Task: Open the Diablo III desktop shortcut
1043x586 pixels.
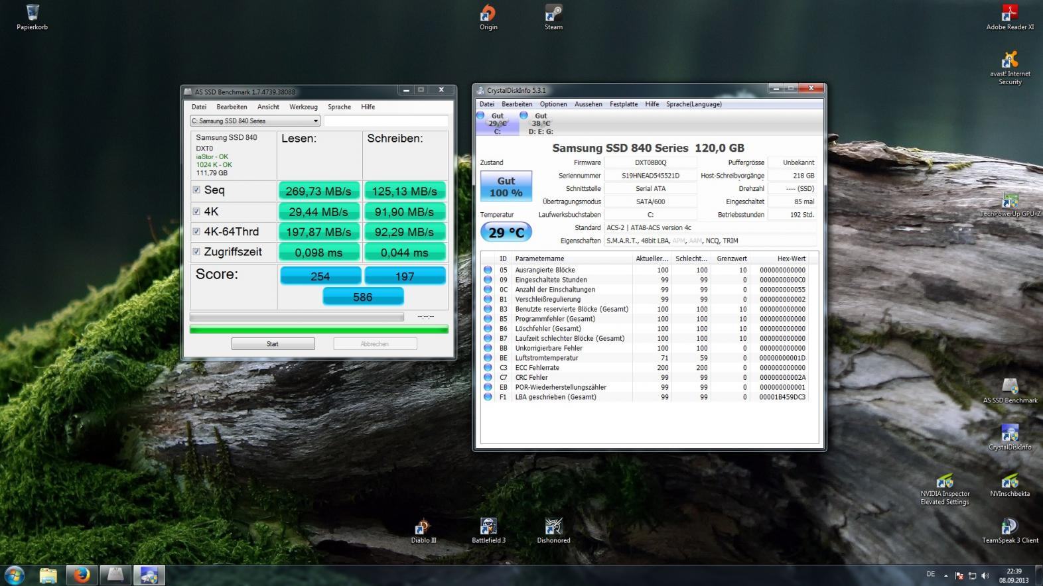Action: (423, 527)
